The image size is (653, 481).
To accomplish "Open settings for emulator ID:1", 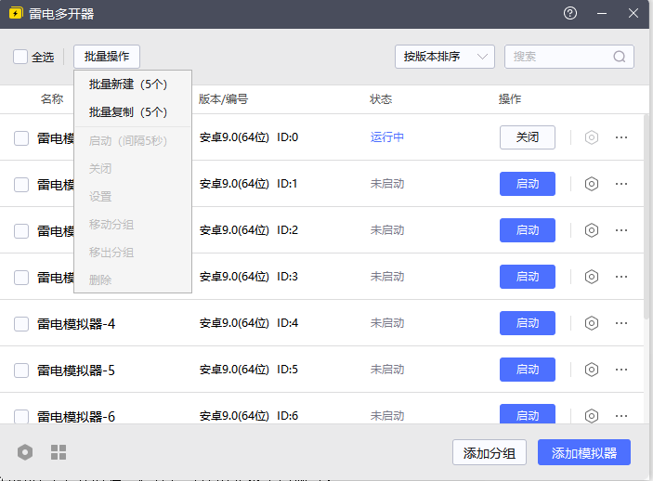I will (x=591, y=184).
